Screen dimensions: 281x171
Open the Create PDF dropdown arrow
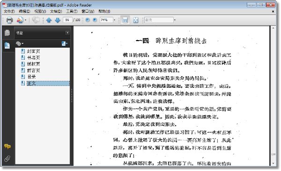pyautogui.click(x=25, y=20)
